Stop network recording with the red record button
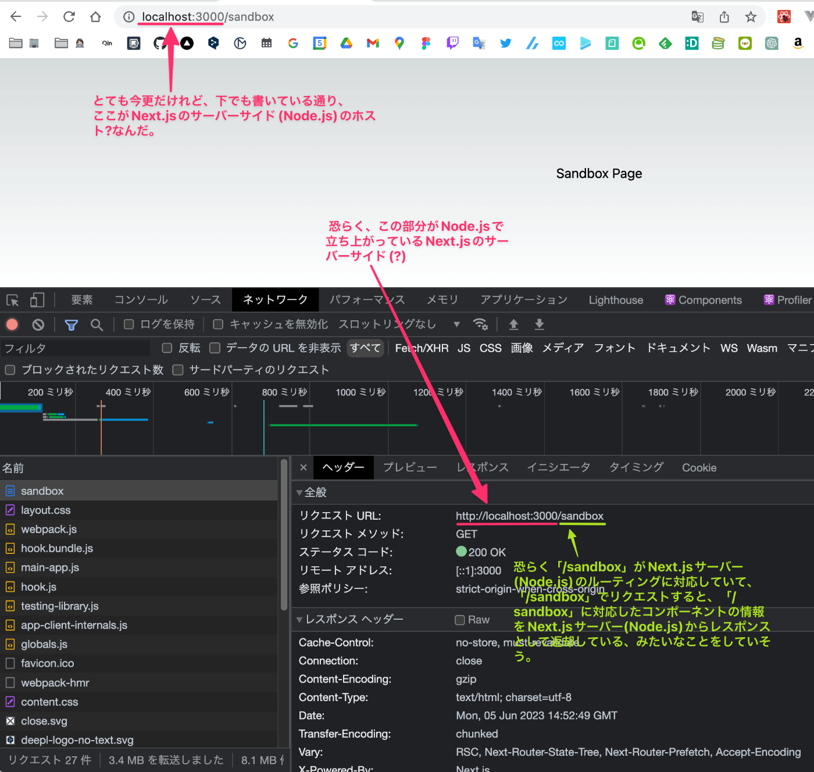 12,324
